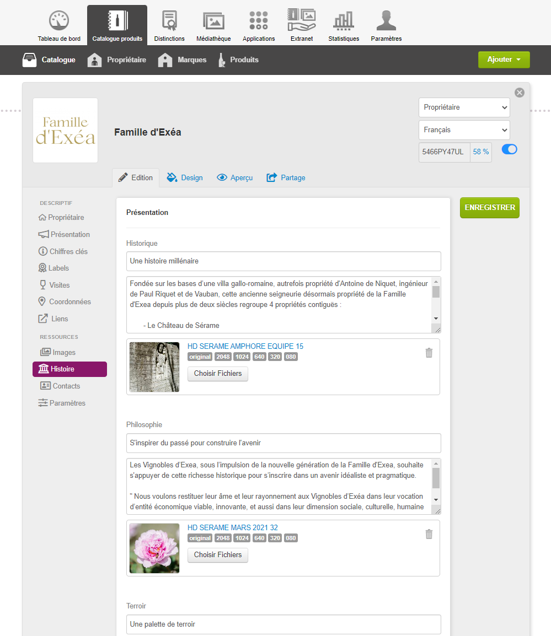Open the HD SERAME MARS 2021 32 link
Image resolution: width=551 pixels, height=636 pixels.
click(233, 527)
